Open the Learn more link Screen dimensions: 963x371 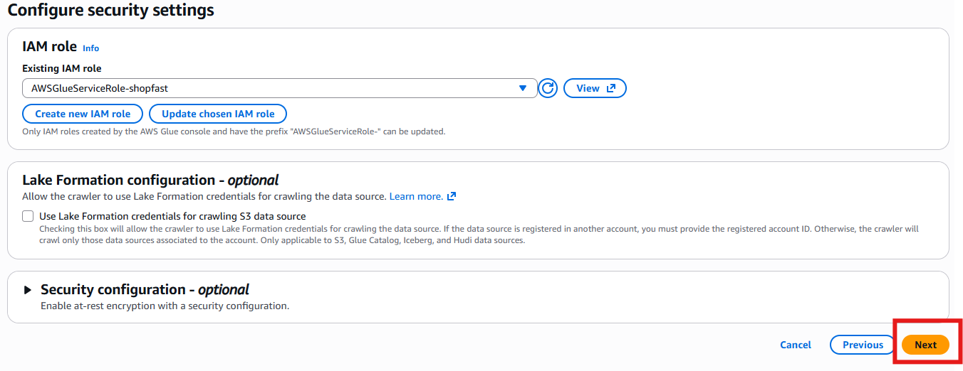click(x=416, y=196)
